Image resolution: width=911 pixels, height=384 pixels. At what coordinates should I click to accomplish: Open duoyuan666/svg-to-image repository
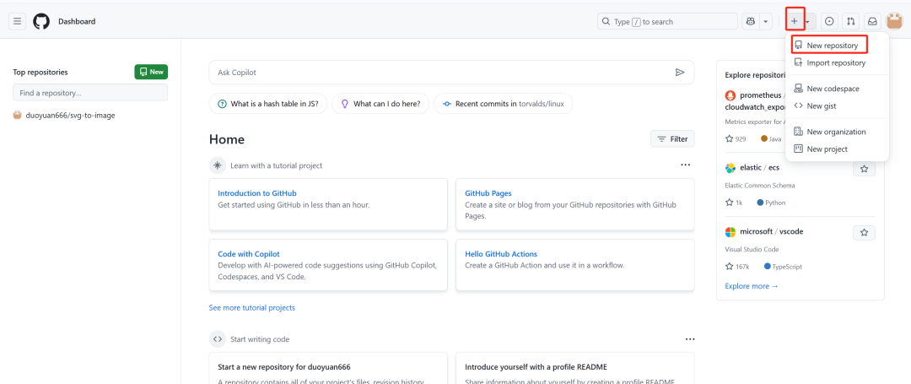(x=70, y=116)
